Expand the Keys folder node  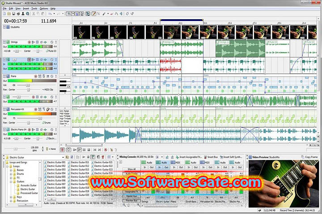tap(11, 197)
